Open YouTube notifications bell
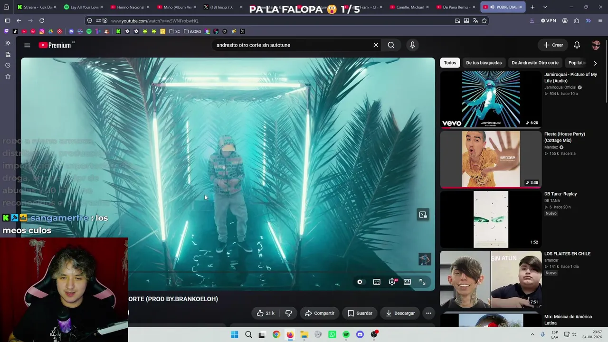Screen dimensions: 608x342 pos(577,45)
